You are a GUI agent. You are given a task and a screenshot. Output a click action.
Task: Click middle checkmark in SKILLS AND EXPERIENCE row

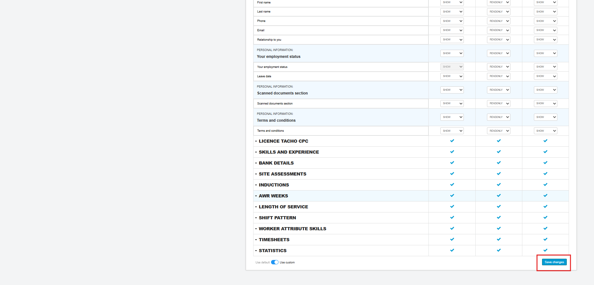[x=499, y=152]
